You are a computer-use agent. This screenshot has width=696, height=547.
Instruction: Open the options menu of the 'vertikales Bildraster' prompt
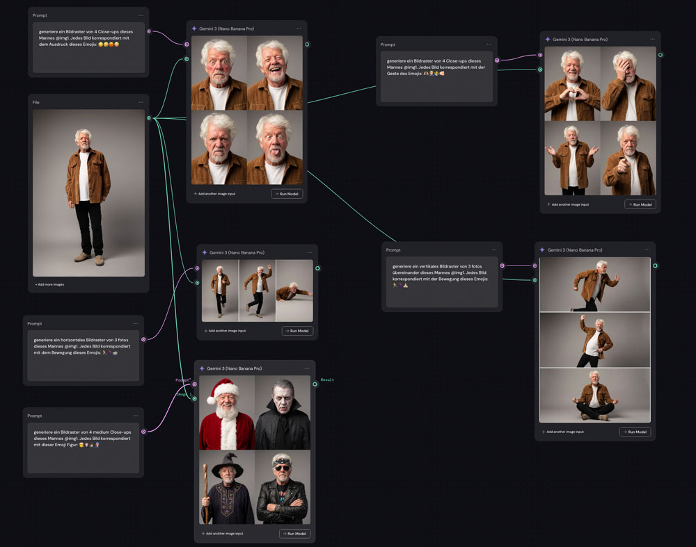pos(494,250)
